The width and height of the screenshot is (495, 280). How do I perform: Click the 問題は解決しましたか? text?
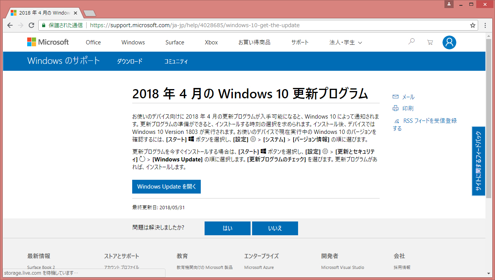pos(158,228)
